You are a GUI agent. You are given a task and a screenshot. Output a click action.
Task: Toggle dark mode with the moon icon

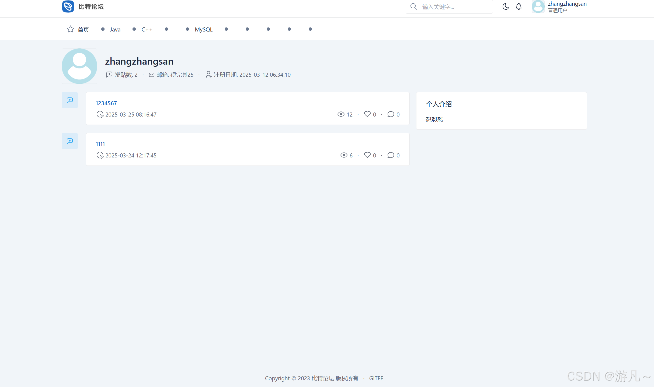pos(506,6)
